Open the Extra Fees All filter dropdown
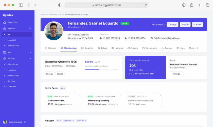 coord(63,88)
